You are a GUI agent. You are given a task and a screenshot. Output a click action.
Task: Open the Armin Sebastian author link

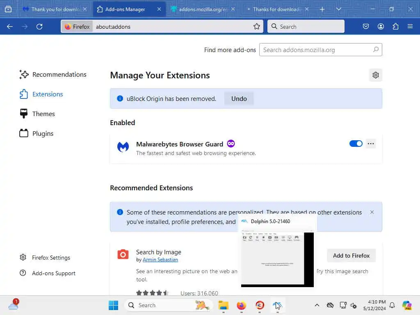click(x=160, y=260)
